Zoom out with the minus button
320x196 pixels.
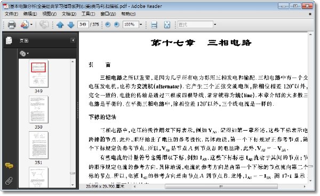tap(108, 24)
